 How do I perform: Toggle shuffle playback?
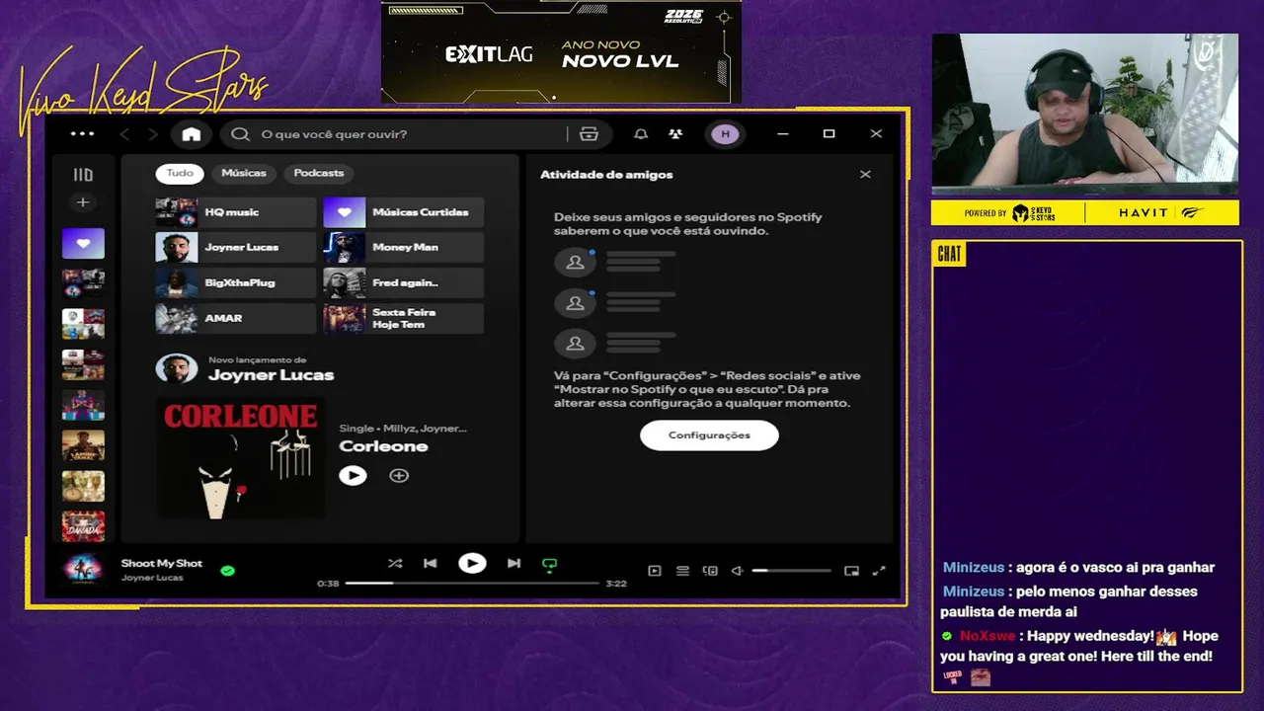pos(395,564)
